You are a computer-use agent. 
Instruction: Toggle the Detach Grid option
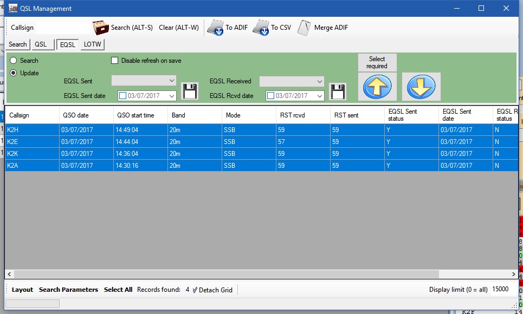(x=212, y=290)
